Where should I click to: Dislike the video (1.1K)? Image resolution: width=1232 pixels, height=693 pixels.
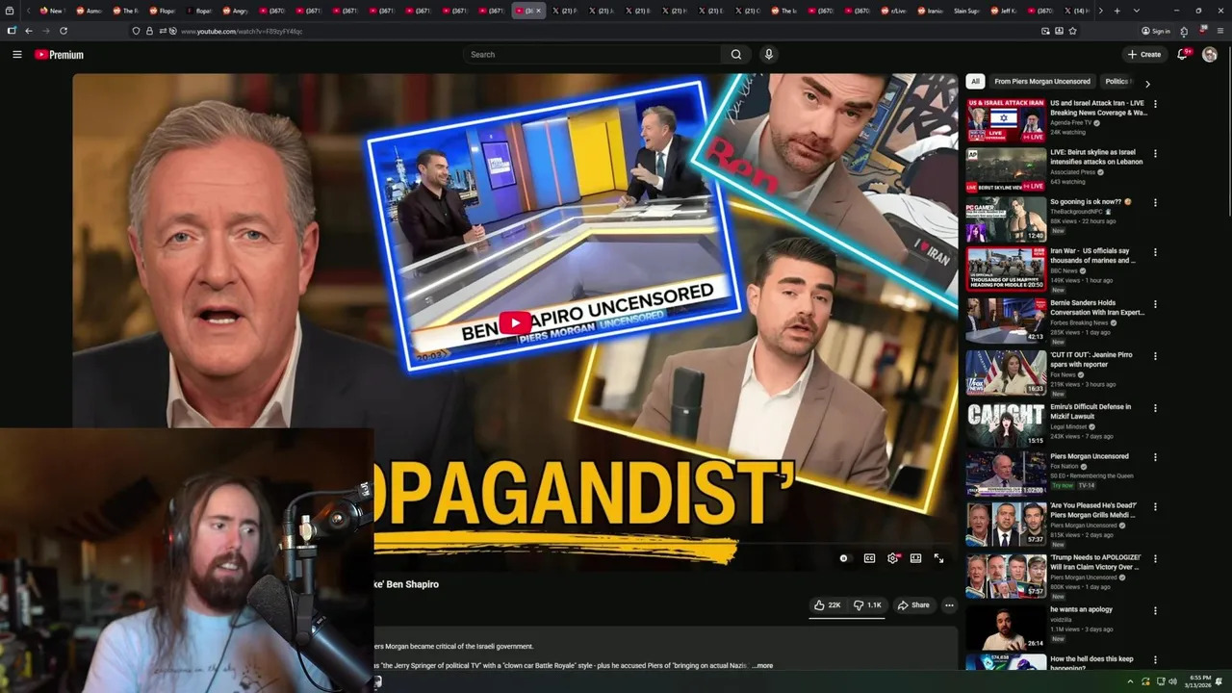pos(867,605)
